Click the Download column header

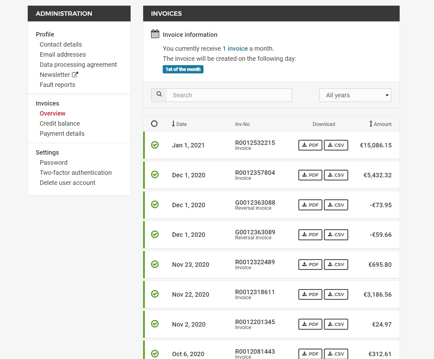tap(324, 124)
